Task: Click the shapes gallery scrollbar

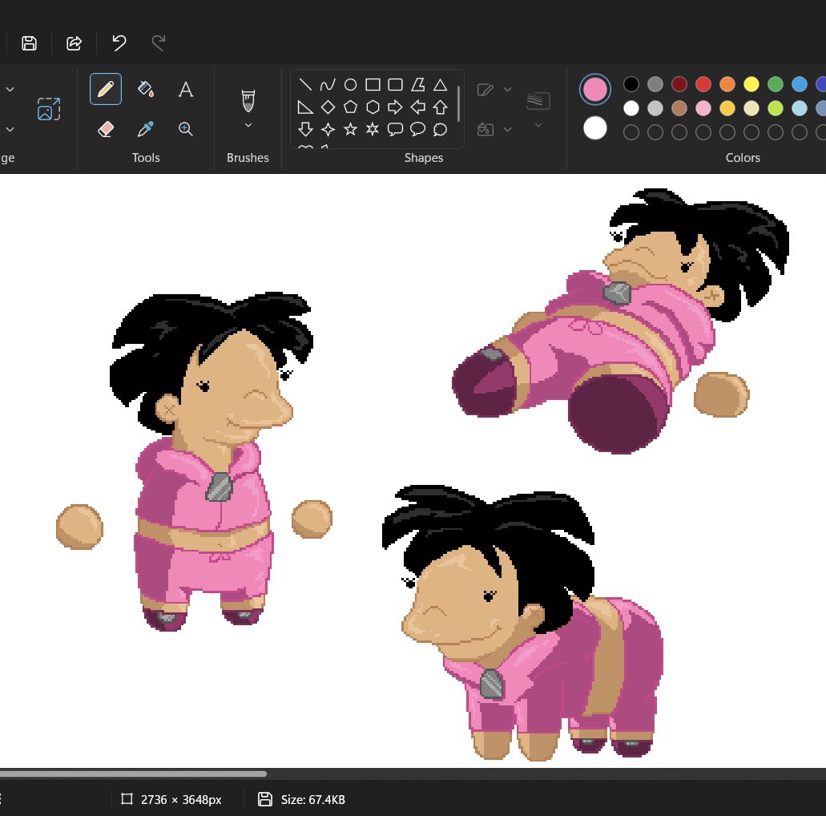Action: 459,103
